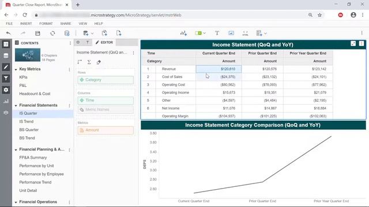The image size is (369, 207).
Task: Save the dossier with floppy icon
Action: (x=37, y=33)
